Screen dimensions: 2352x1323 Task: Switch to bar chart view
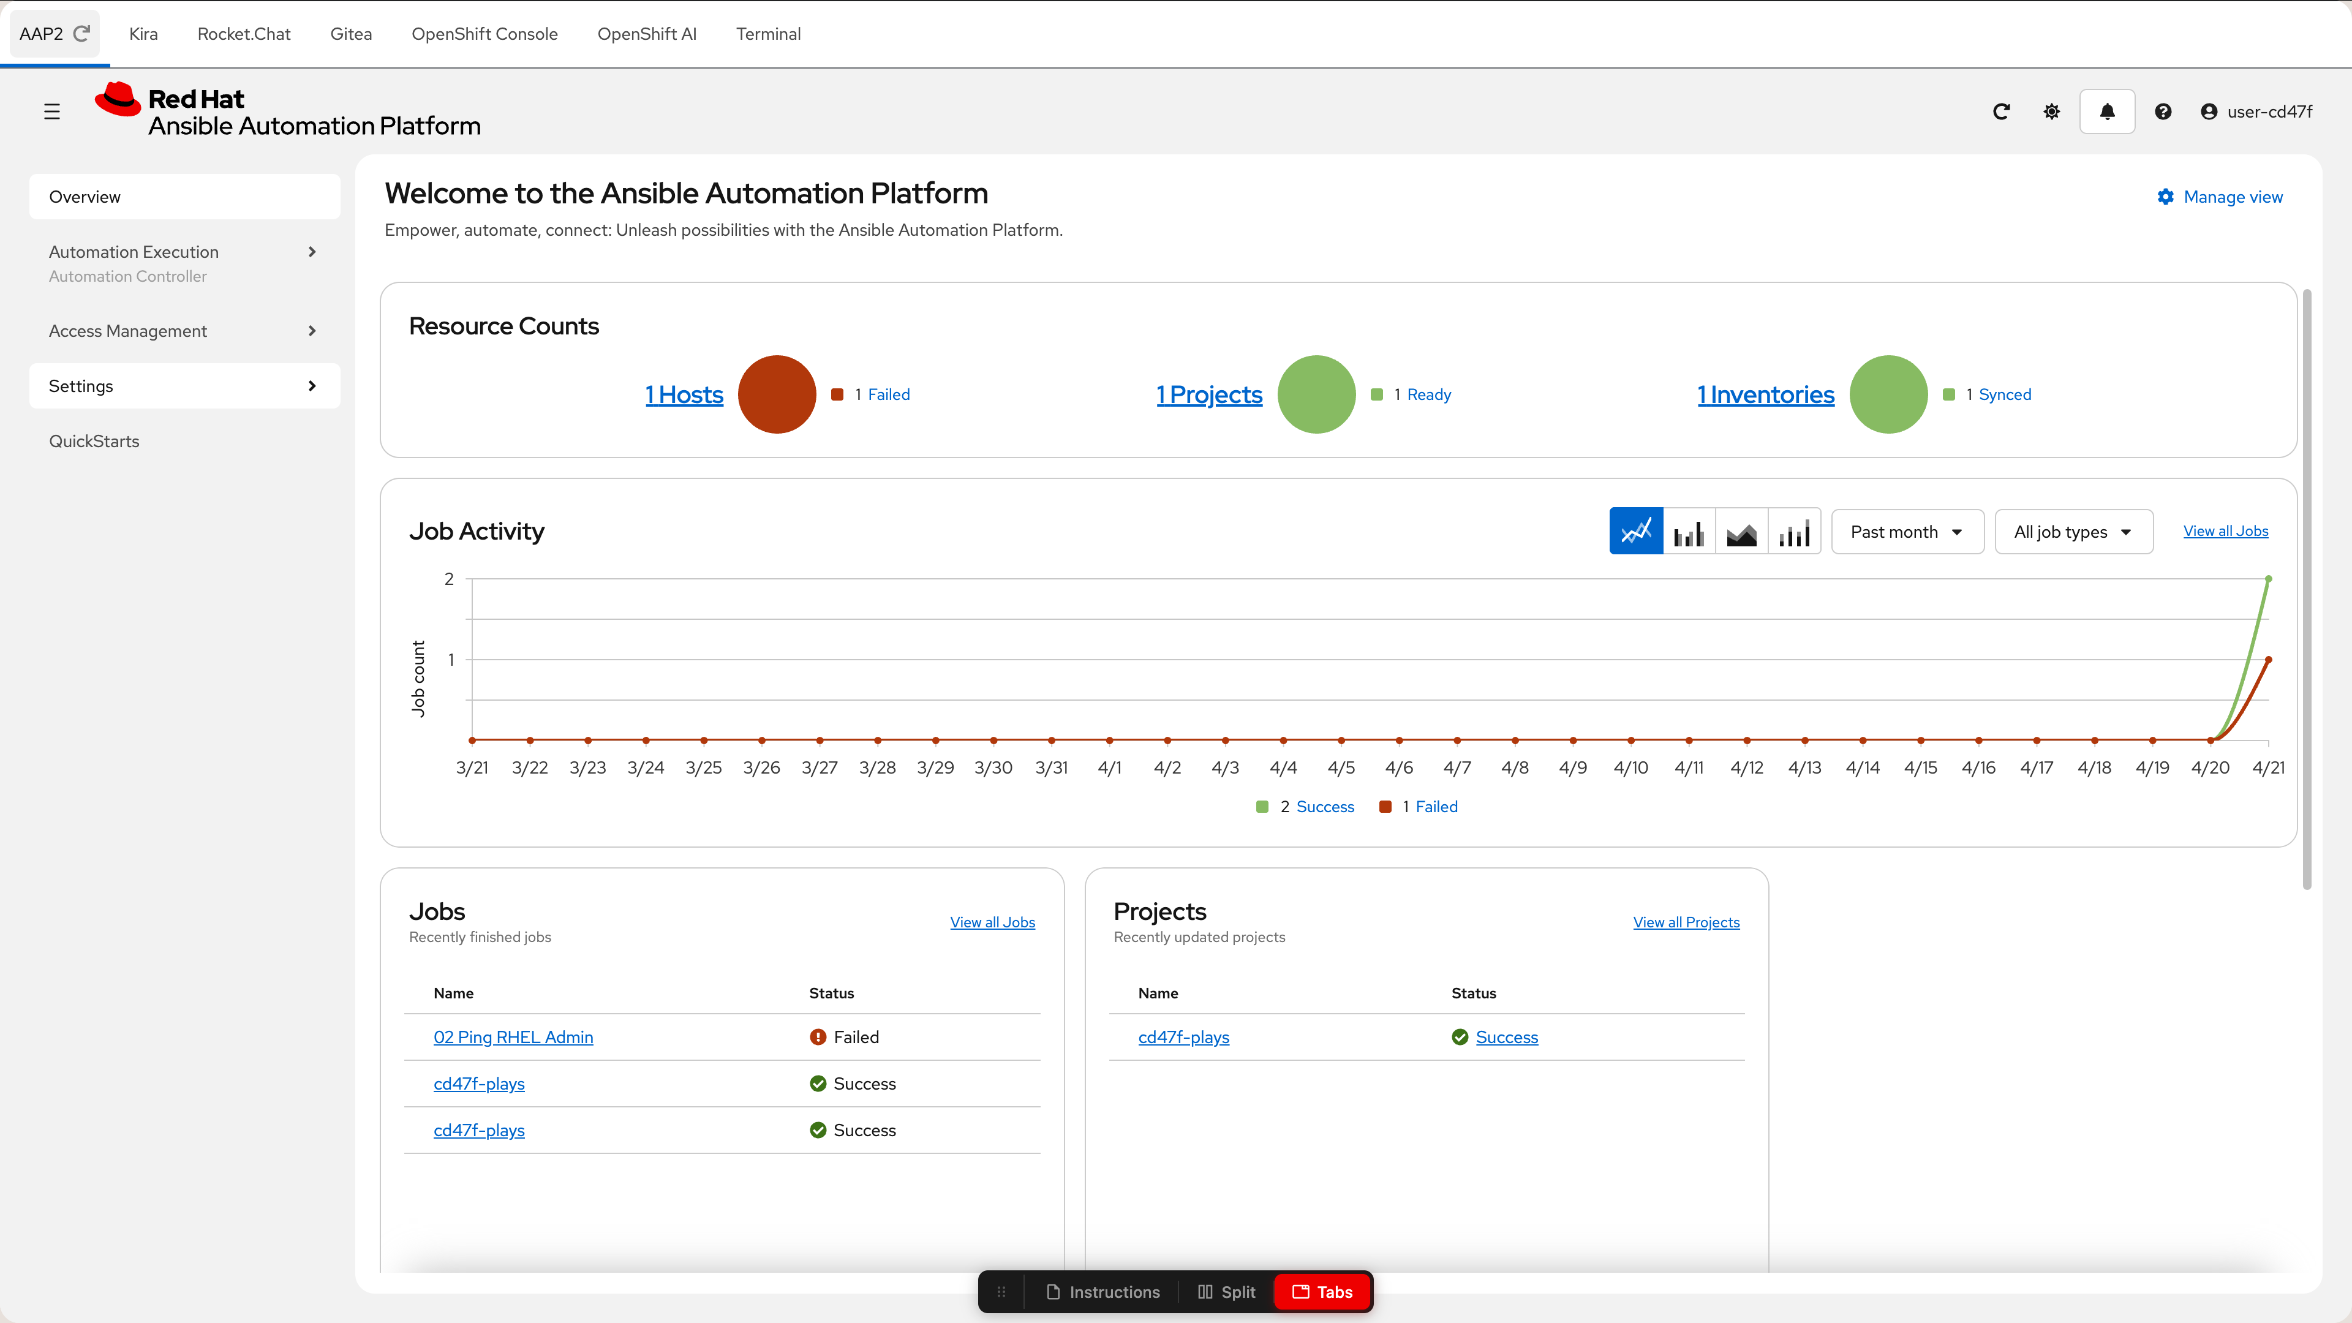pos(1689,532)
